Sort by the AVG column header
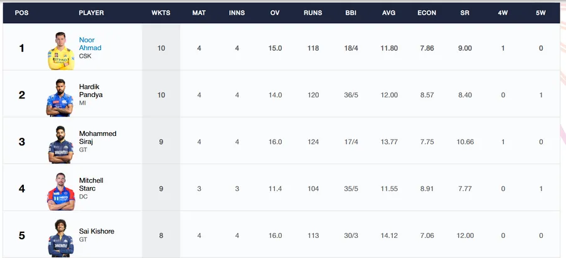Image resolution: width=566 pixels, height=258 pixels. pos(389,13)
